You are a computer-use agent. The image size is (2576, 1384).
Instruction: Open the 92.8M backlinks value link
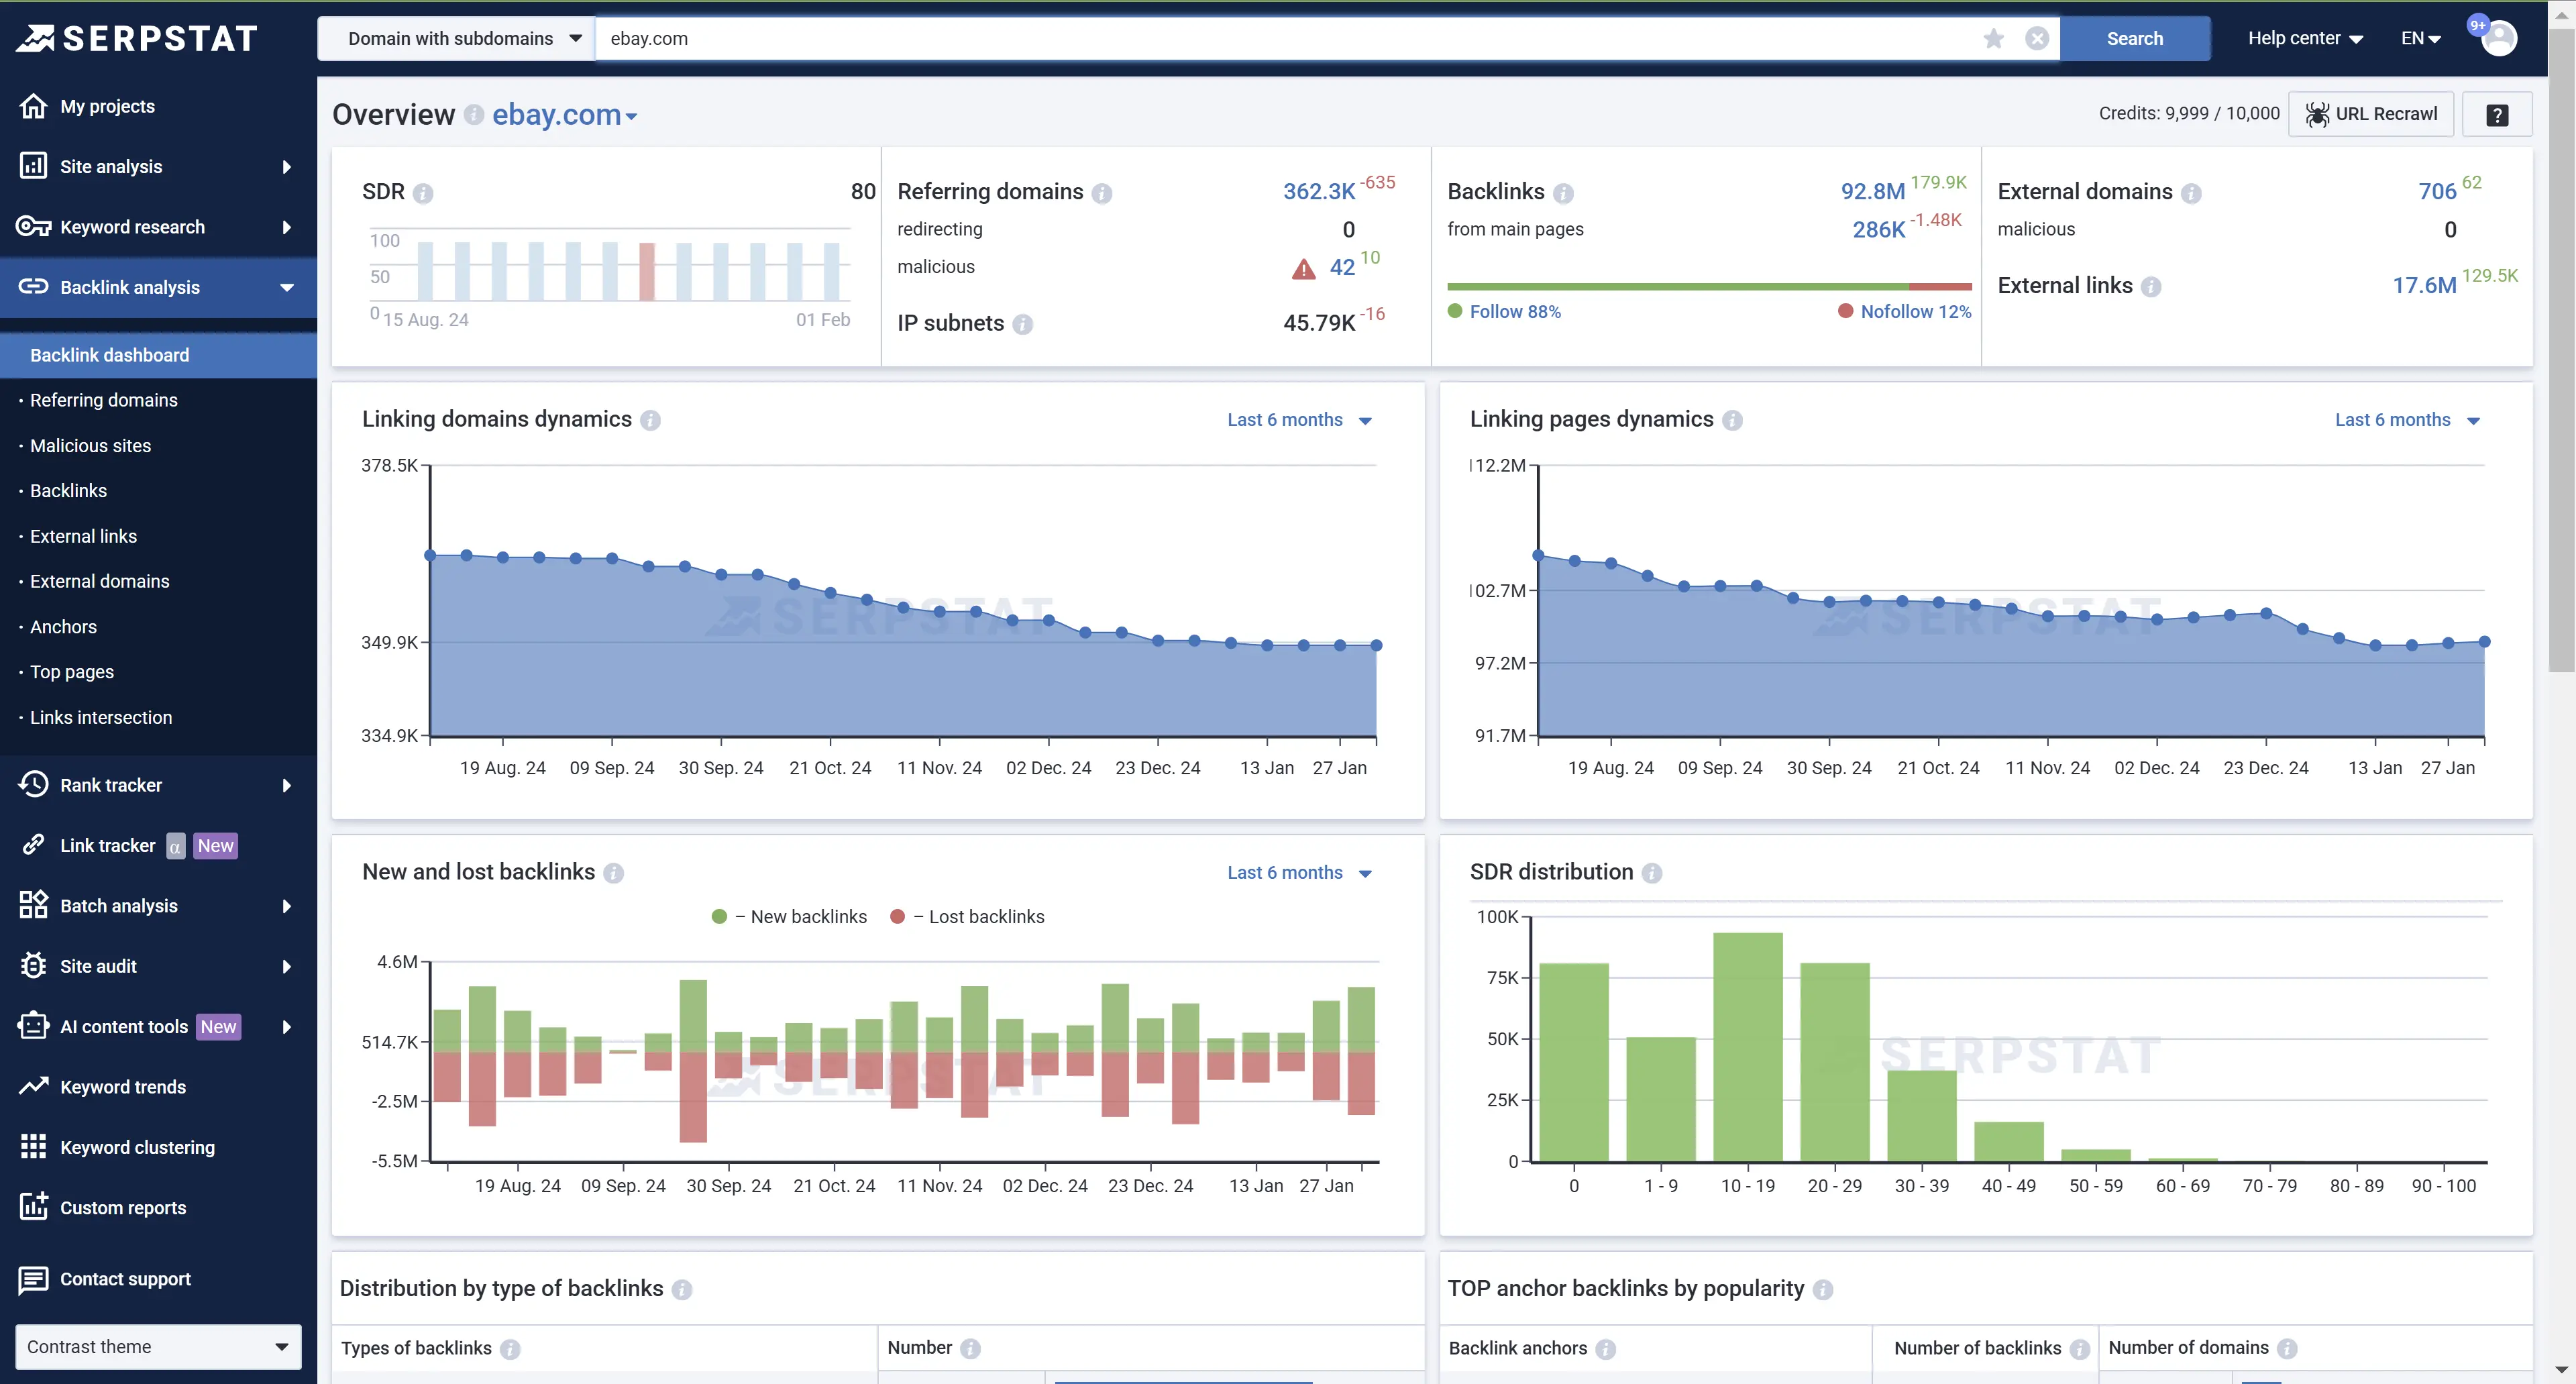pyautogui.click(x=1873, y=191)
